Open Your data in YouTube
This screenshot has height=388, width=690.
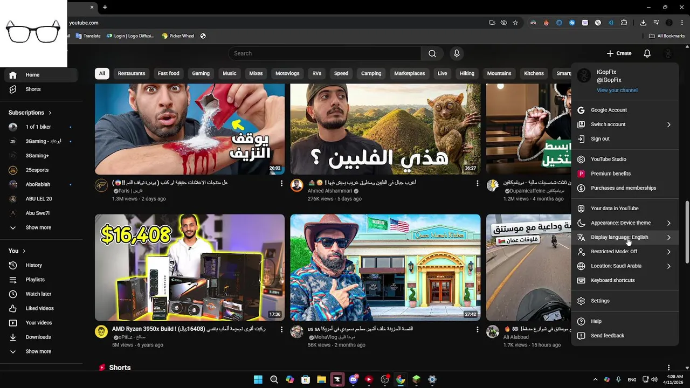pos(625,208)
